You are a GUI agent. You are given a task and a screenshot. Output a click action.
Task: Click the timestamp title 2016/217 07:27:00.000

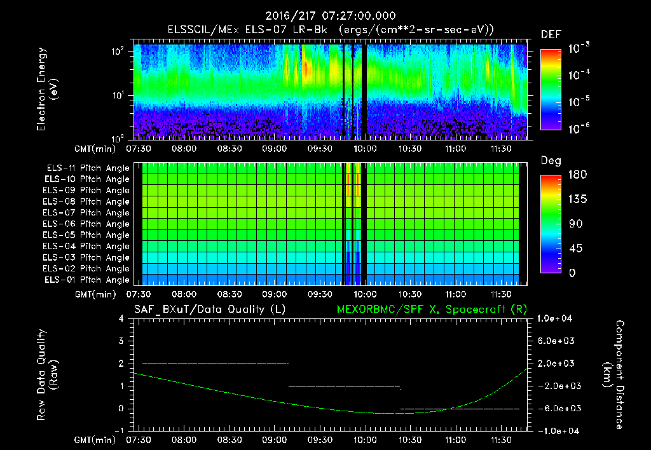pyautogui.click(x=331, y=16)
